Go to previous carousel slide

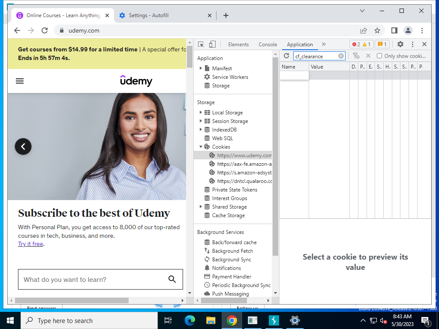point(23,147)
